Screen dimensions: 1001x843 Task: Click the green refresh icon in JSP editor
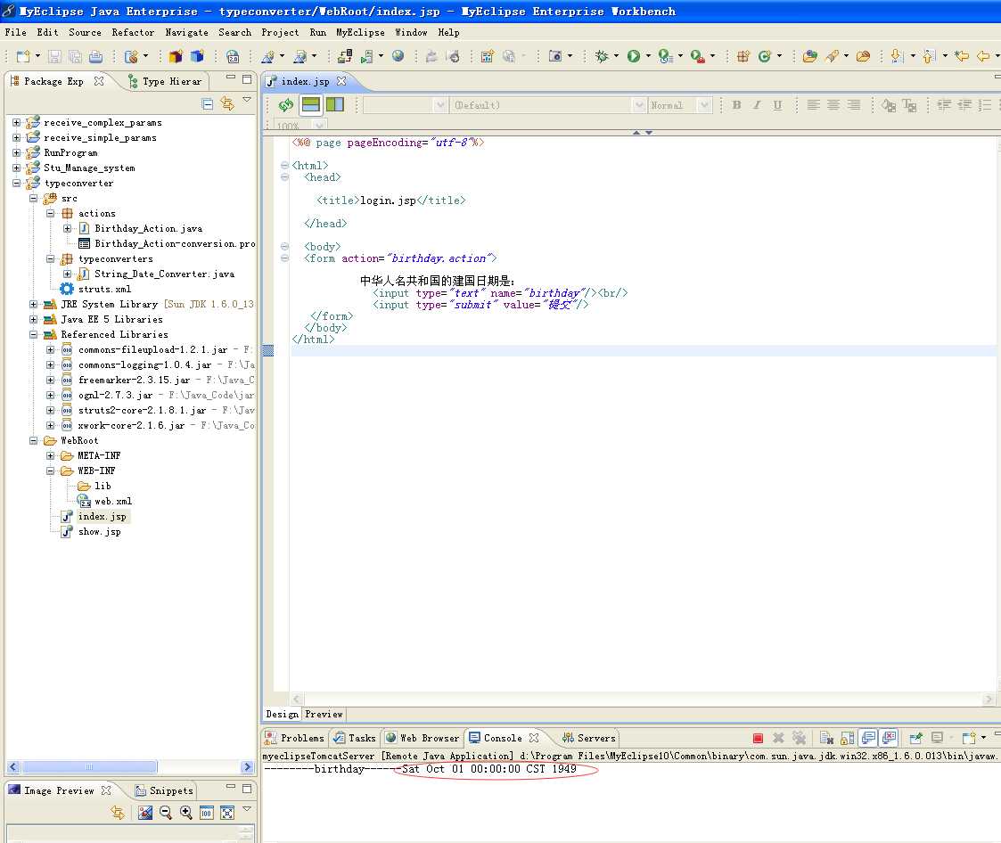click(286, 104)
